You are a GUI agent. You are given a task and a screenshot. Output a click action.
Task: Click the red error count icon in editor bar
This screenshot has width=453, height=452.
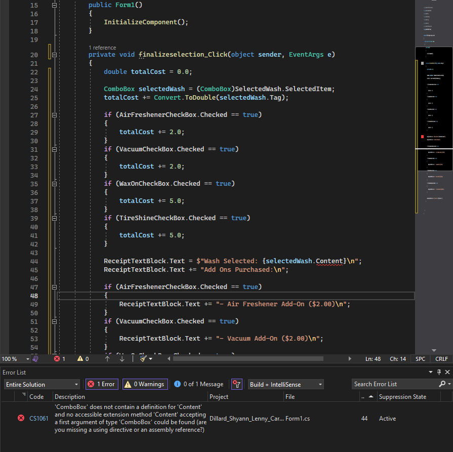[57, 359]
